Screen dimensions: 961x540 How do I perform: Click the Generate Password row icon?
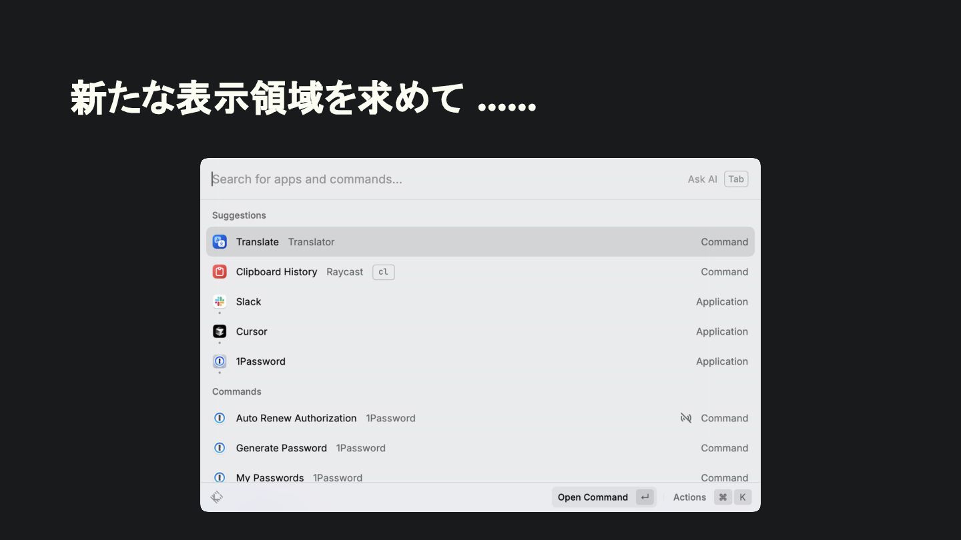point(220,448)
